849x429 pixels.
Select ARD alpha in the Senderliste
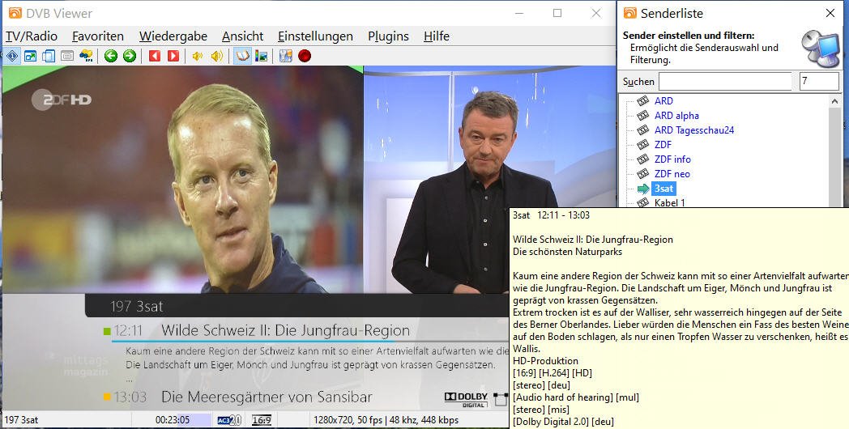[x=676, y=116]
